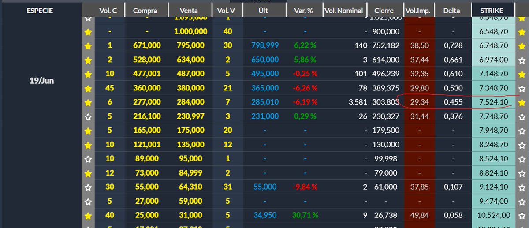Select the 49,84 implied volatility cell

pyautogui.click(x=419, y=216)
